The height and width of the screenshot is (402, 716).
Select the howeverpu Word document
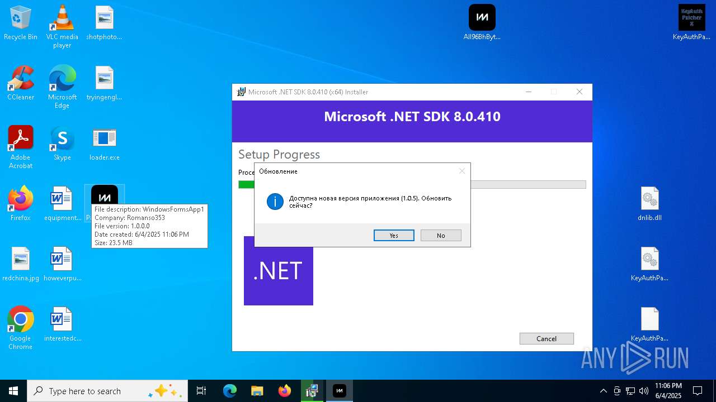(x=62, y=265)
